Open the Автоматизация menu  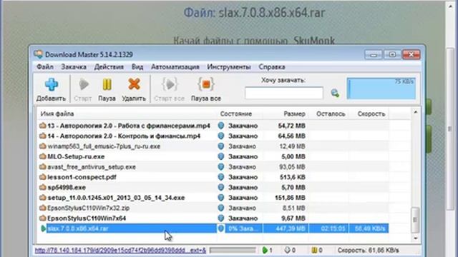[x=175, y=67]
